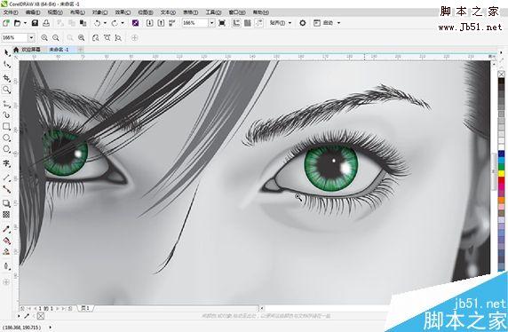
Task: Click the 启动 launch button
Action: tap(327, 23)
